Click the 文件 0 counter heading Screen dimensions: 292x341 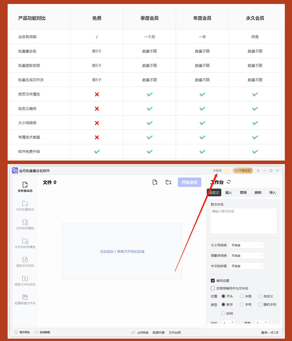(50, 182)
